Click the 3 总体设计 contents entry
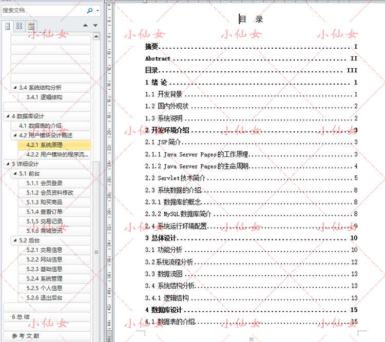This screenshot has height=342, width=385. coord(251,238)
